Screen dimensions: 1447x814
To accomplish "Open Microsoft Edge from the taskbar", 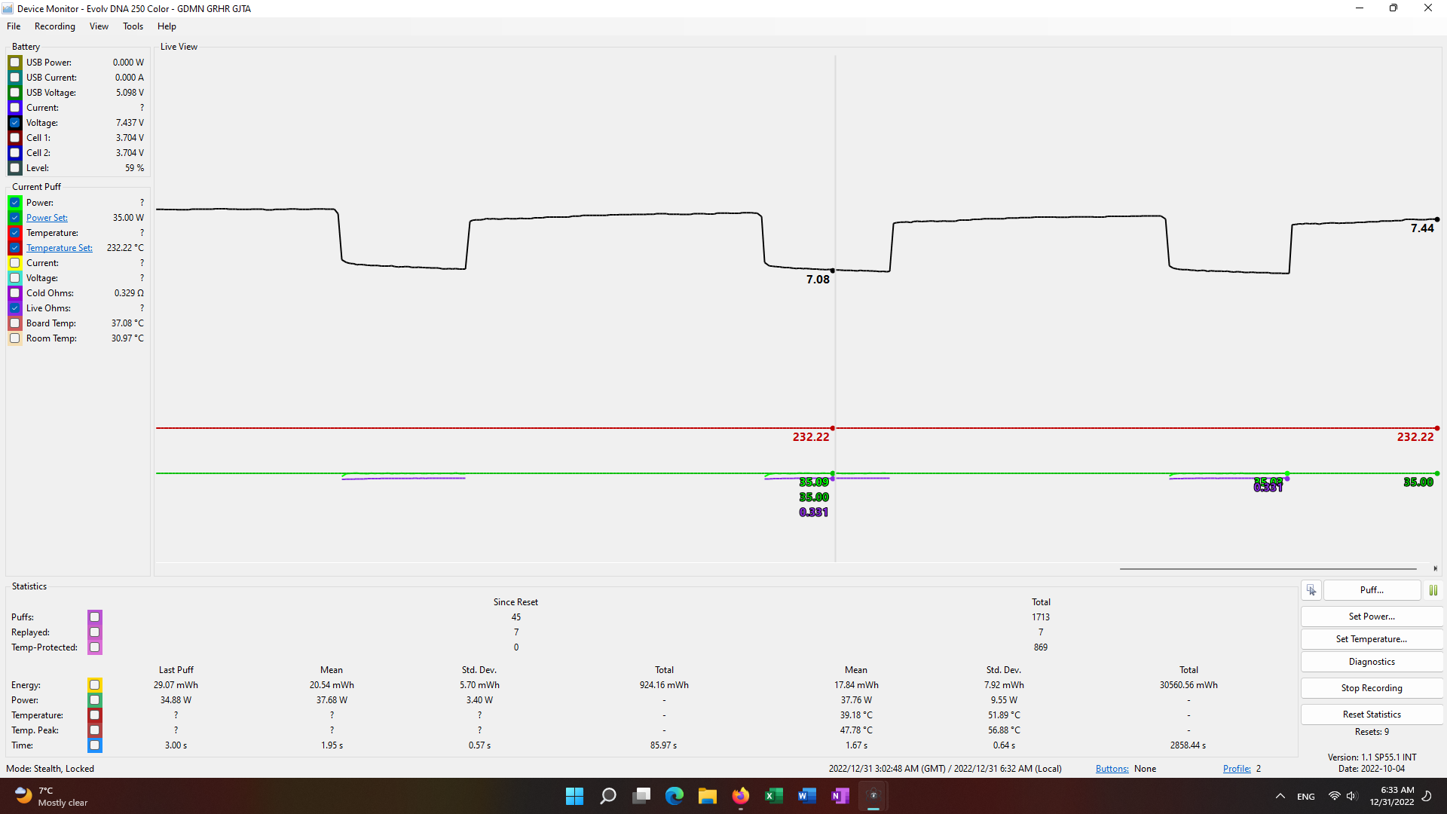I will (x=674, y=796).
